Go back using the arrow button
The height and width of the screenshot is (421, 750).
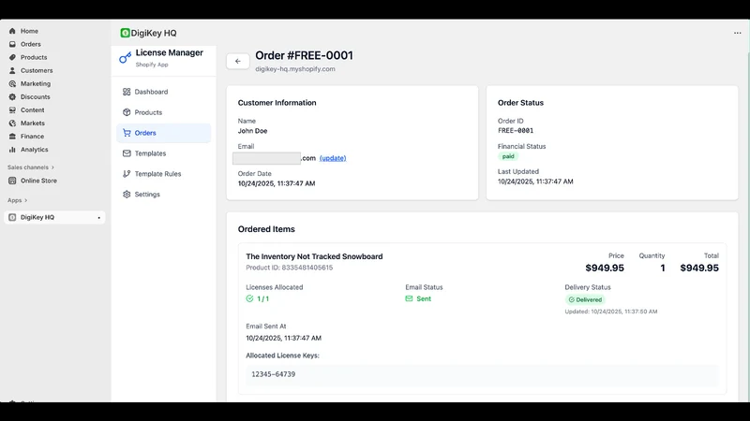point(238,61)
